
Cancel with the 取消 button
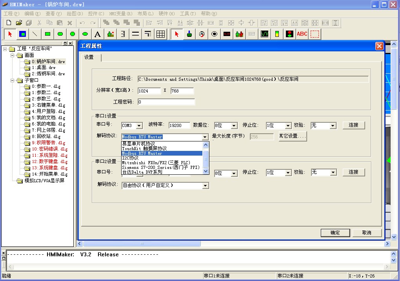click(367, 233)
